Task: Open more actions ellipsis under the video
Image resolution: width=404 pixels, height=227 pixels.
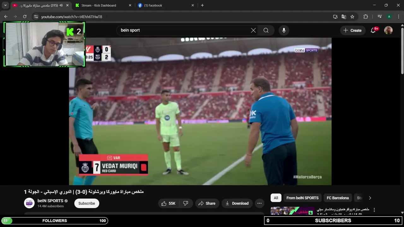Action: tap(259, 203)
